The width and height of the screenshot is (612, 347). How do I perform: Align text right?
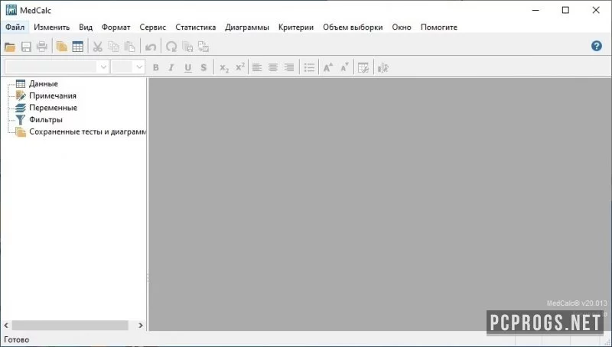point(289,68)
